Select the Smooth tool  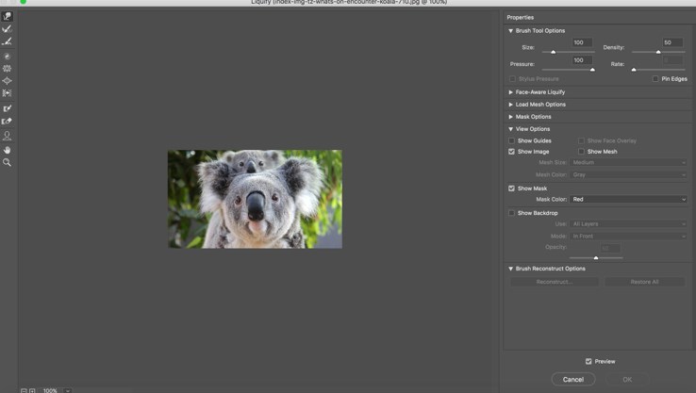point(8,41)
